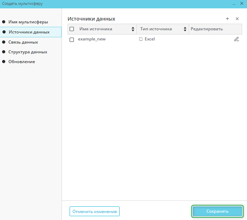The image size is (247, 220).
Task: Delete selected sources with the X icon
Action: click(237, 19)
